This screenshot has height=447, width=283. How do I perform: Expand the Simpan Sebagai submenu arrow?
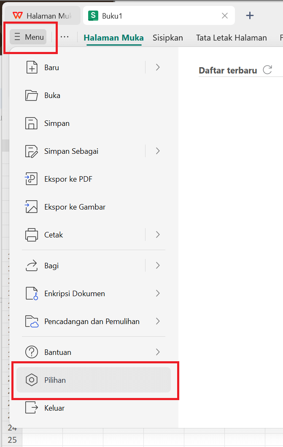157,151
